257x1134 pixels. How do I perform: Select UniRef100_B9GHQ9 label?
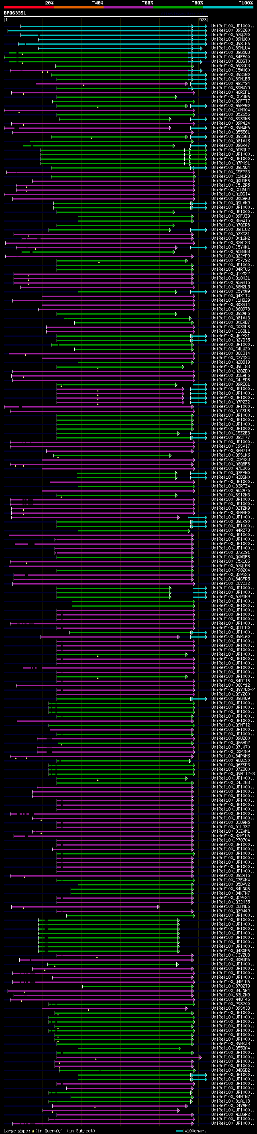(230, 699)
